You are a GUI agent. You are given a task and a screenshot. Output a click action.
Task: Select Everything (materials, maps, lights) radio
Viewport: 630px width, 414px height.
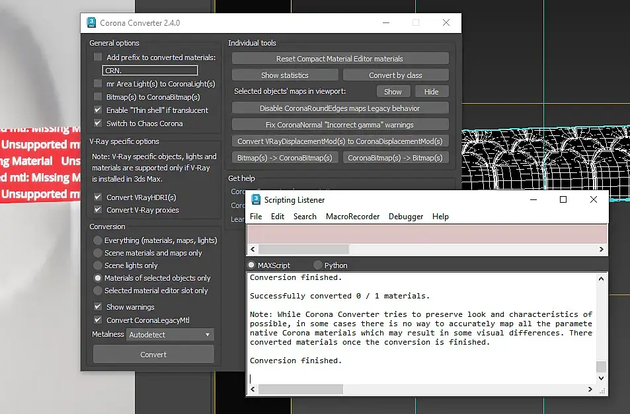click(x=98, y=240)
